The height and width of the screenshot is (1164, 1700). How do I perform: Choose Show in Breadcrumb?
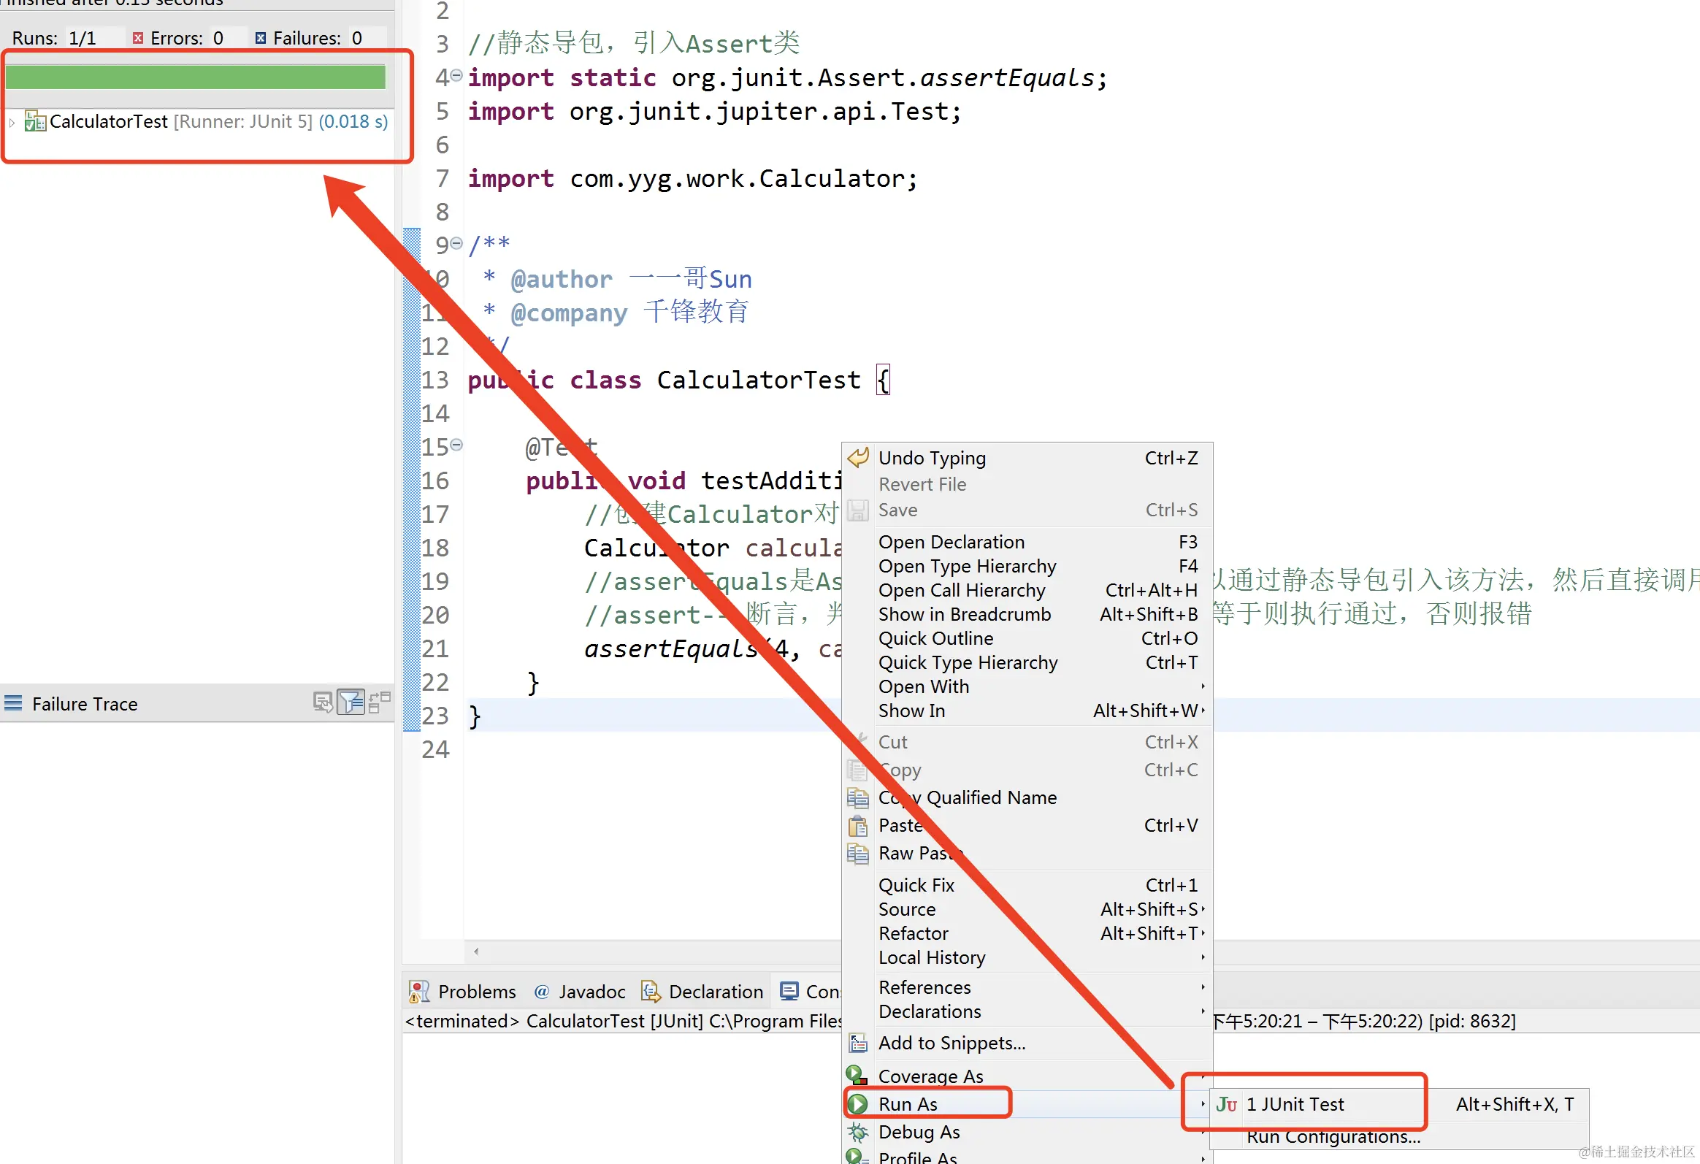pos(1027,615)
